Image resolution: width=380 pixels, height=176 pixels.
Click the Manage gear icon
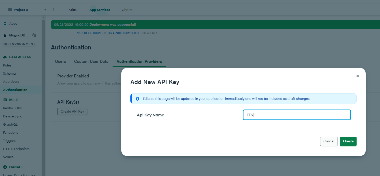tap(5, 167)
